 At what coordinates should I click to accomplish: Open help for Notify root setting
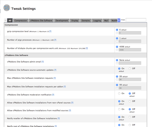click(55, 126)
